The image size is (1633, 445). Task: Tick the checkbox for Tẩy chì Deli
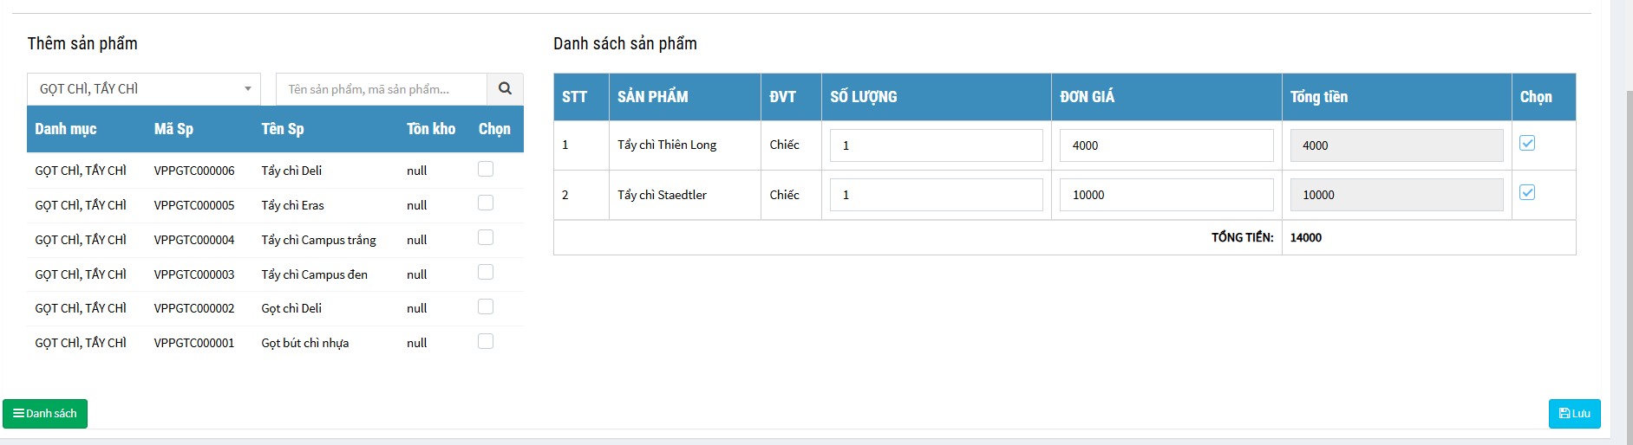[x=486, y=169]
